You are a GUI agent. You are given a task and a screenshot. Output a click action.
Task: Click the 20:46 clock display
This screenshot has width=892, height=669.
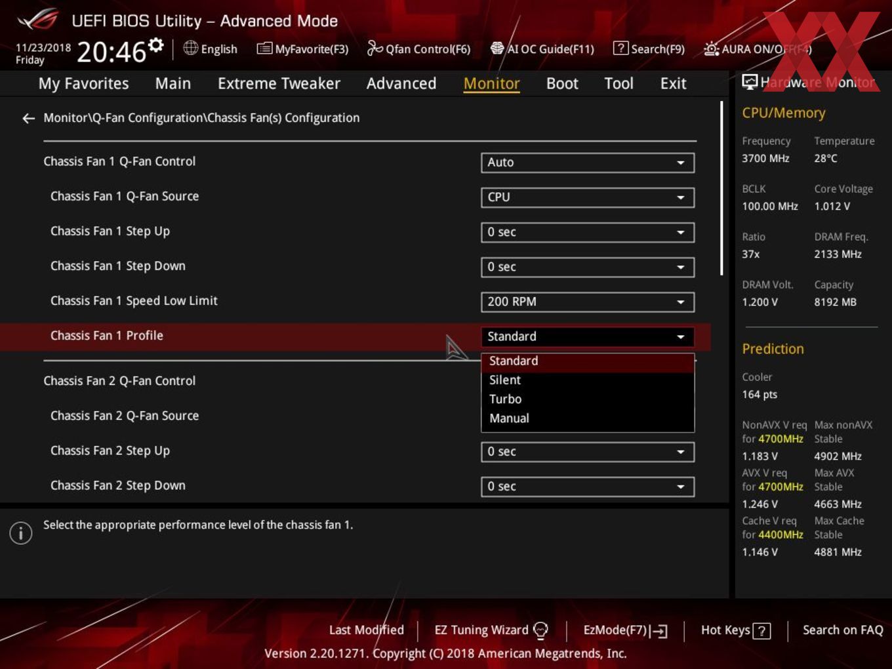pyautogui.click(x=111, y=52)
